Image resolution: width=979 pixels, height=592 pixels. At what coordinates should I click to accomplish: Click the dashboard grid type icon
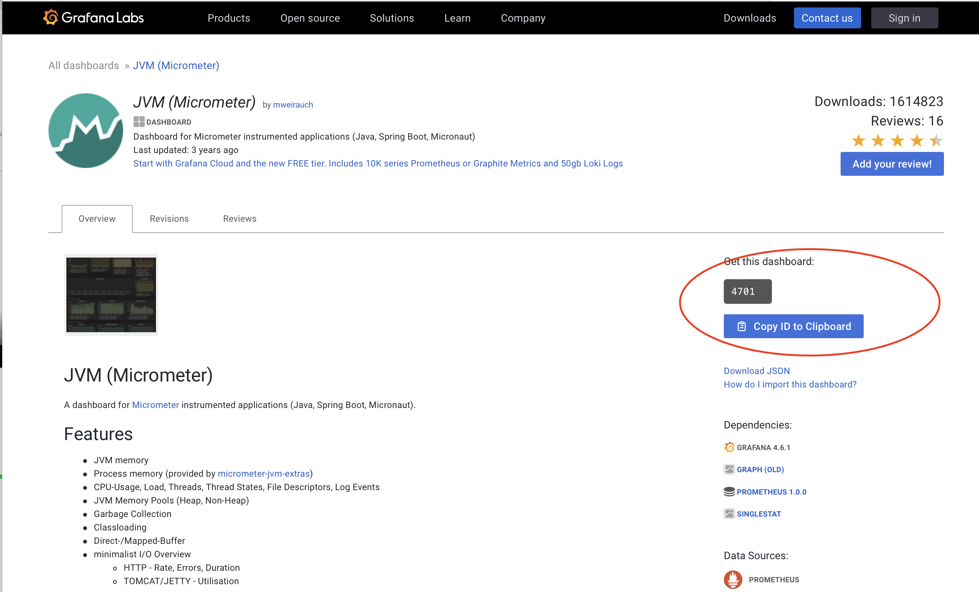coord(139,122)
